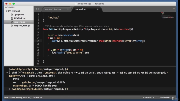Switch to the respond.go tab
The width and height of the screenshot is (180, 101).
coord(80,9)
